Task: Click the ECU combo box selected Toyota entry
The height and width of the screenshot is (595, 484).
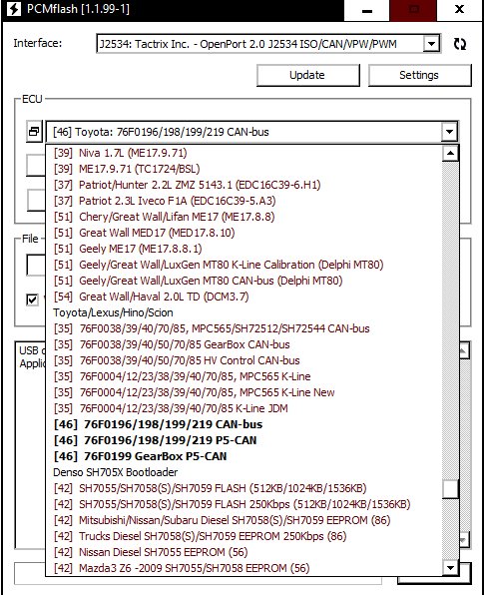Action: [242, 132]
